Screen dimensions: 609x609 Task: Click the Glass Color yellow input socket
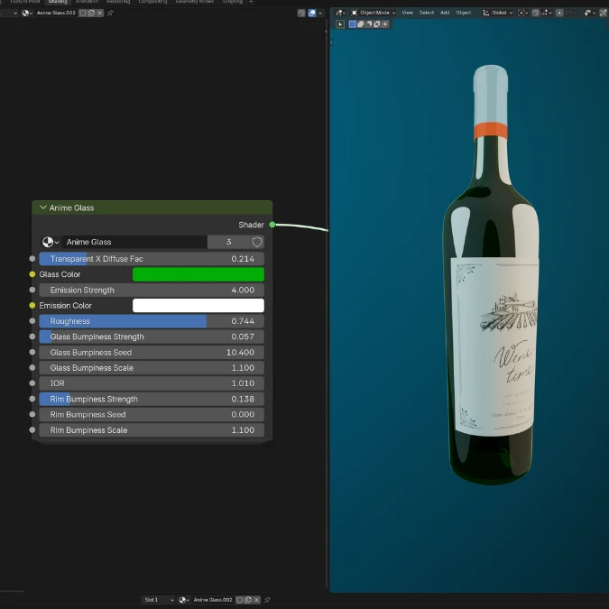[32, 274]
